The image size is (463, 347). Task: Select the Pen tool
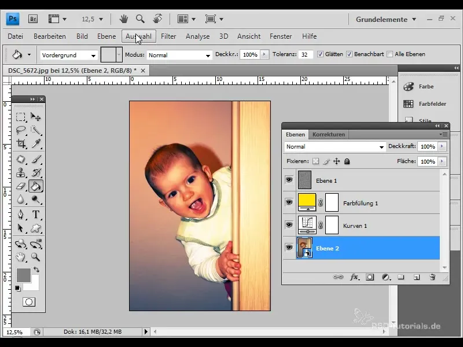tap(21, 214)
